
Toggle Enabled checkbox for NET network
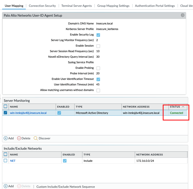65,161
